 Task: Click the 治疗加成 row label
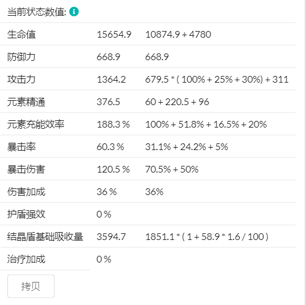(x=26, y=259)
